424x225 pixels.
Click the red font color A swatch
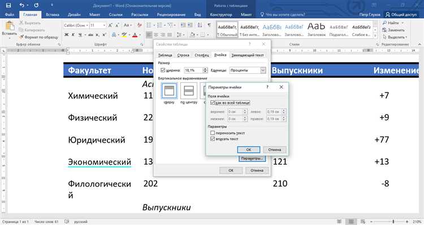pos(135,35)
